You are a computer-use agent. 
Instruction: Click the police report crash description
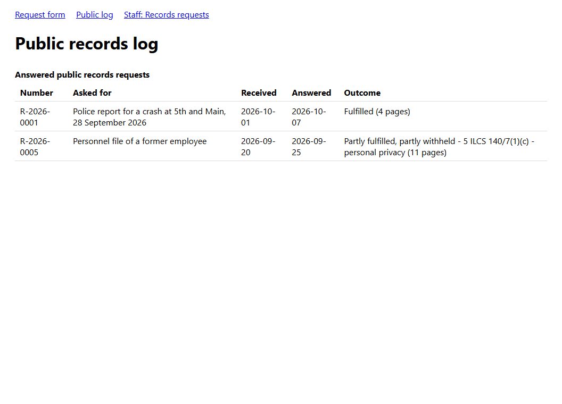click(x=150, y=117)
